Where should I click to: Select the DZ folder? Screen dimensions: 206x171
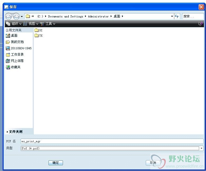[39, 30]
